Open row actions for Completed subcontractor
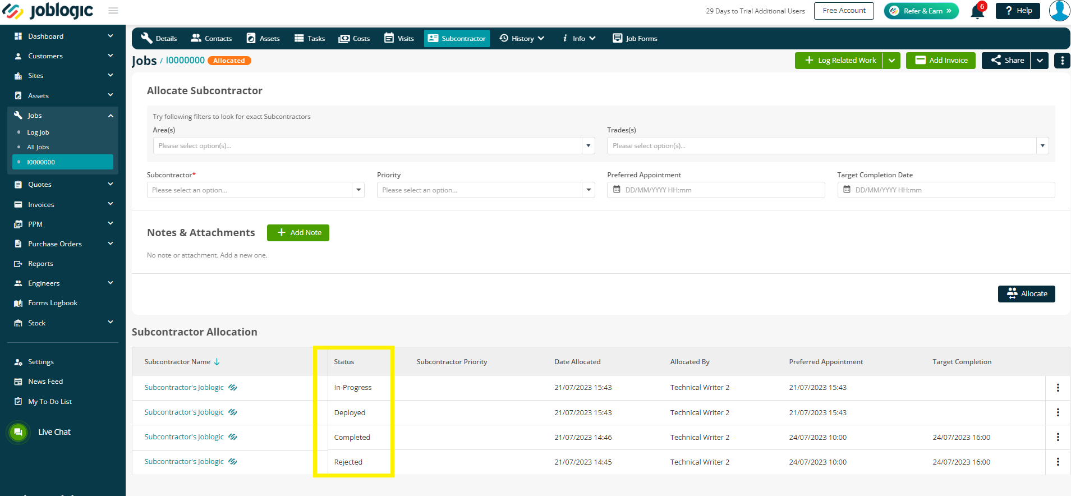This screenshot has height=496, width=1071. click(x=1058, y=437)
